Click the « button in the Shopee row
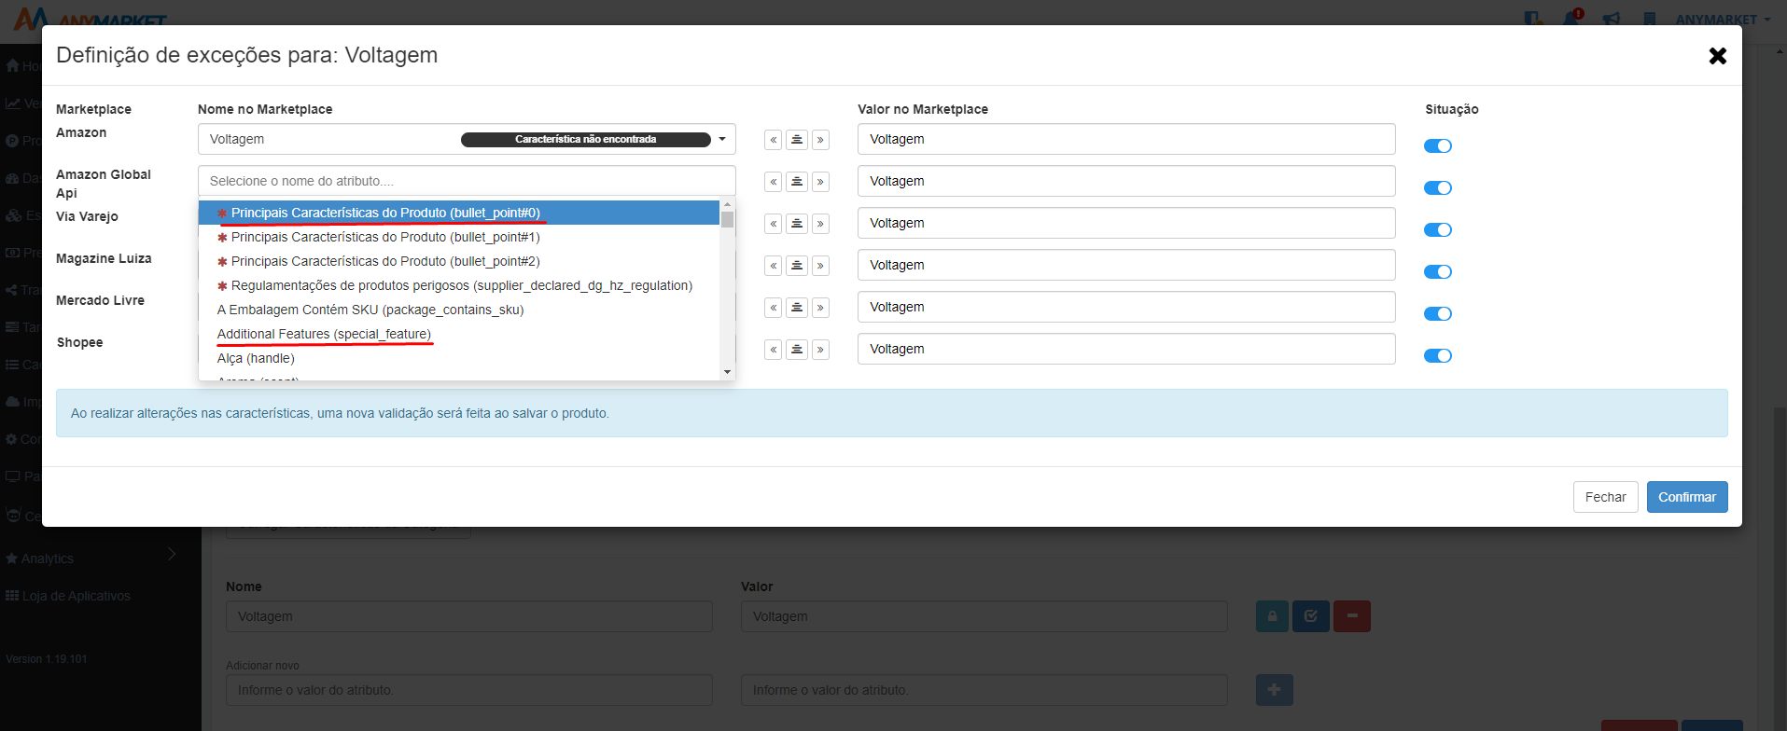This screenshot has width=1787, height=731. [773, 350]
